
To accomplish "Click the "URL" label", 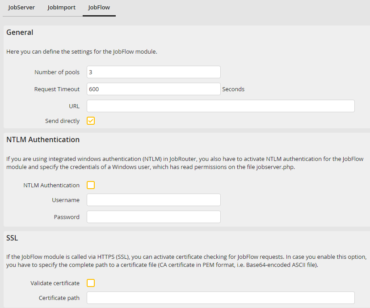I will [74, 106].
